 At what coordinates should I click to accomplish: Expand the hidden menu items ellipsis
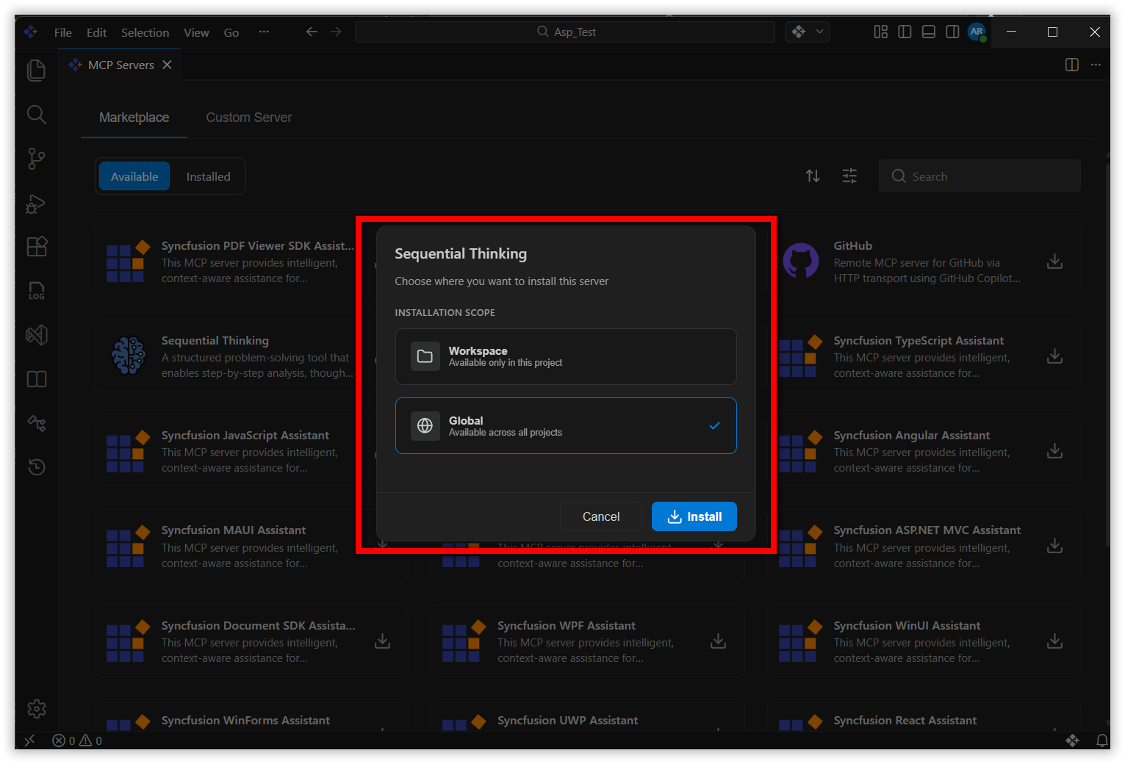[x=264, y=32]
